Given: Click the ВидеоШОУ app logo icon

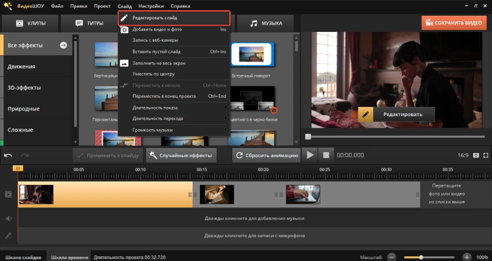Looking at the screenshot, I should click(x=8, y=6).
